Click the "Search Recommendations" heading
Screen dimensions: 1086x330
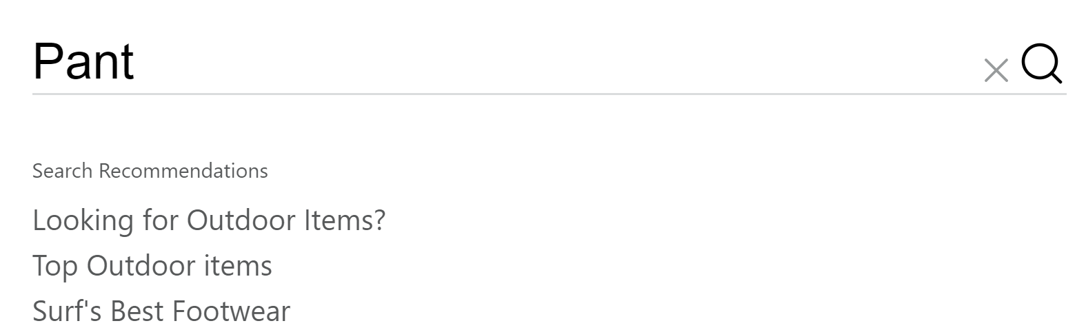click(150, 171)
